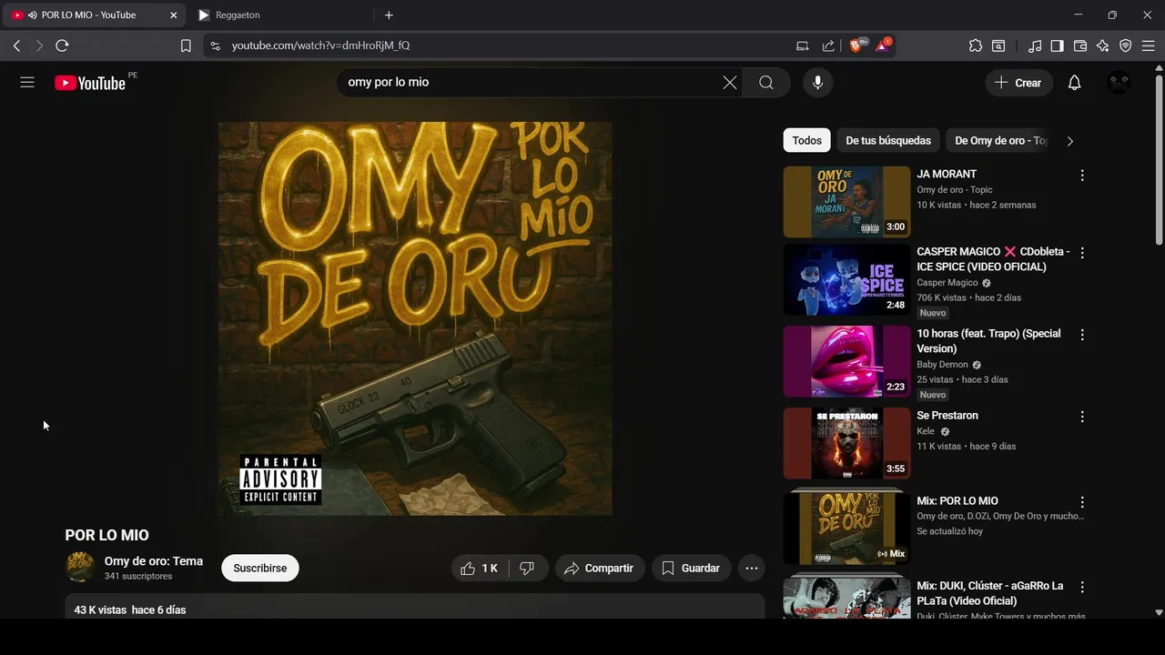Click the Kele channel name
The height and width of the screenshot is (655, 1165).
926,431
